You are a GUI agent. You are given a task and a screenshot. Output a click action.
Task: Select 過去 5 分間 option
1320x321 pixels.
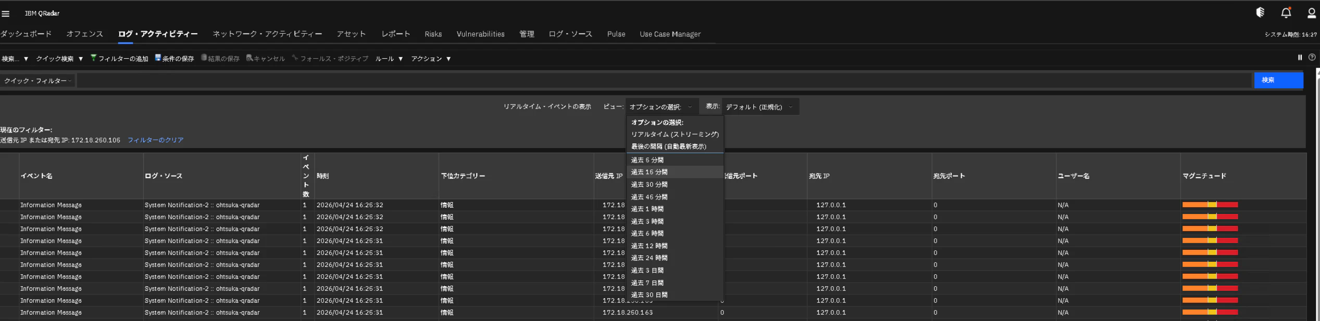point(675,160)
